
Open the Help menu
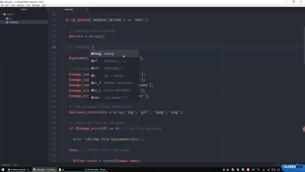pyautogui.click(x=44, y=5)
